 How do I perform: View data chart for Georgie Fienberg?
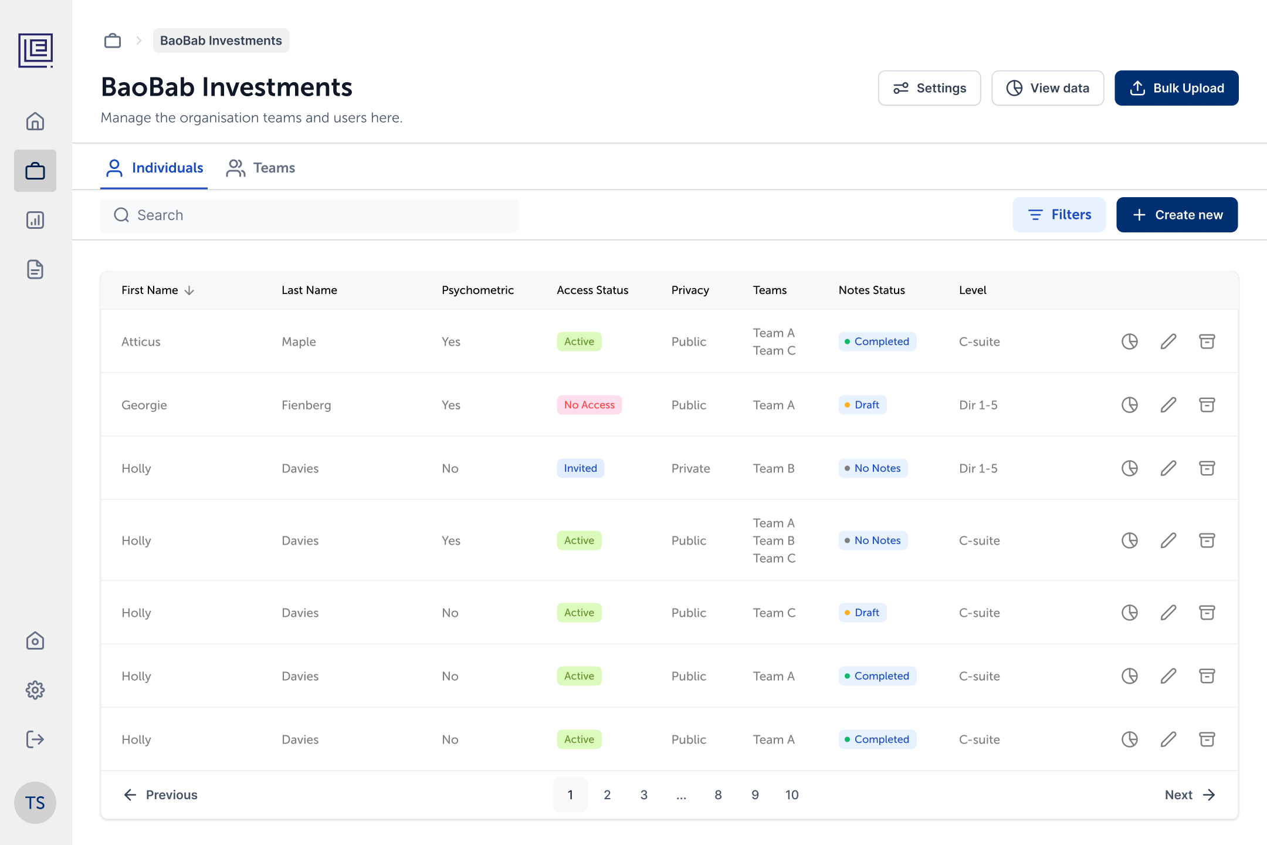(1130, 405)
